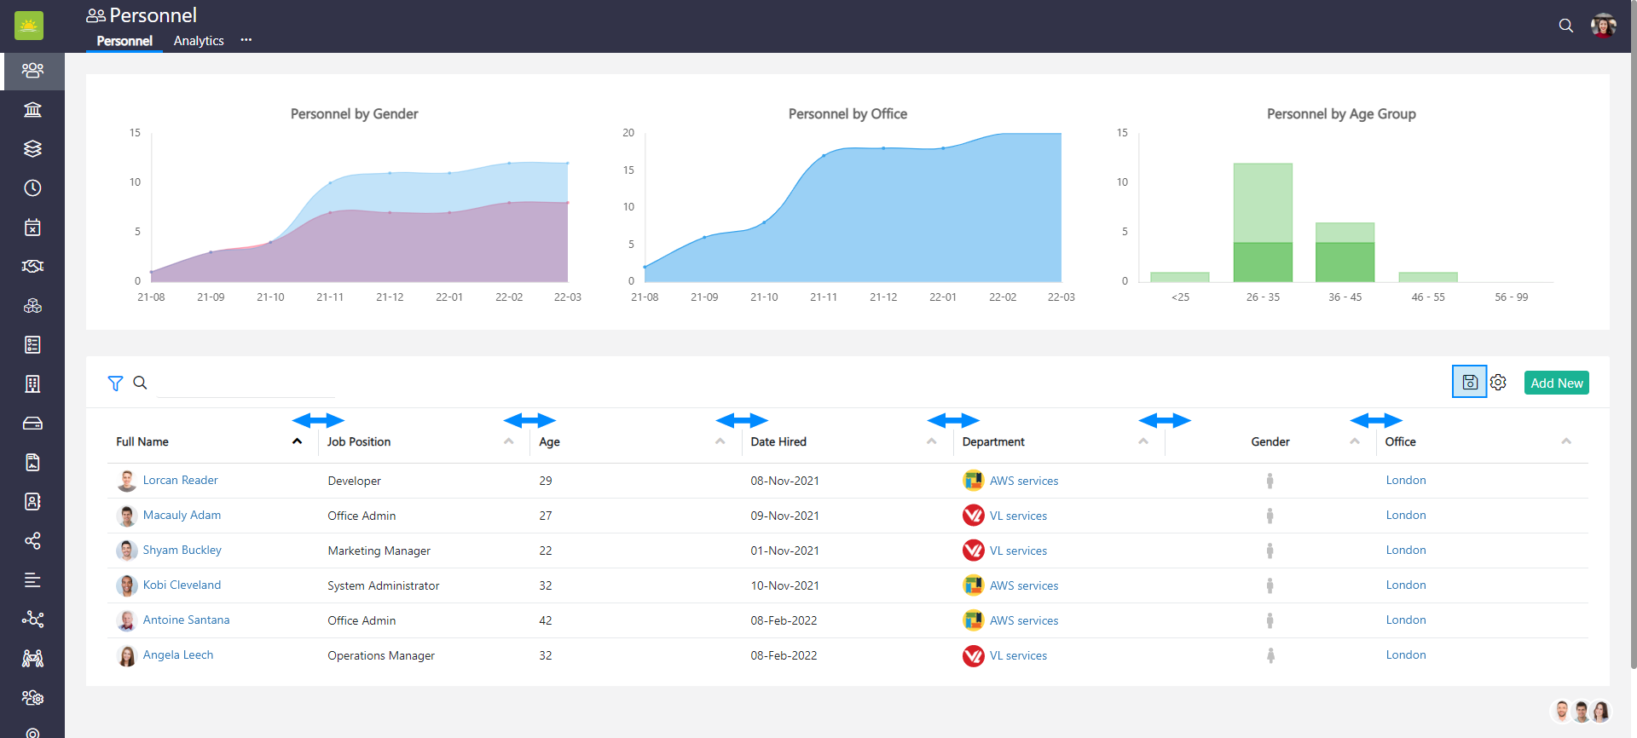Viewport: 1637px width, 738px height.
Task: Switch to the Analytics tab
Action: pyautogui.click(x=199, y=41)
